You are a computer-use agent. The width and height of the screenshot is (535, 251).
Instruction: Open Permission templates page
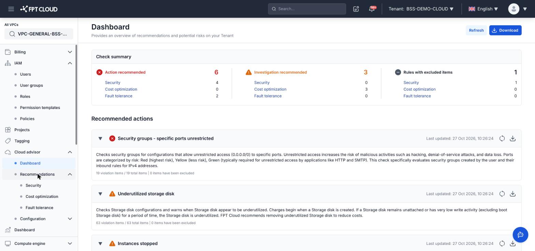pos(40,108)
